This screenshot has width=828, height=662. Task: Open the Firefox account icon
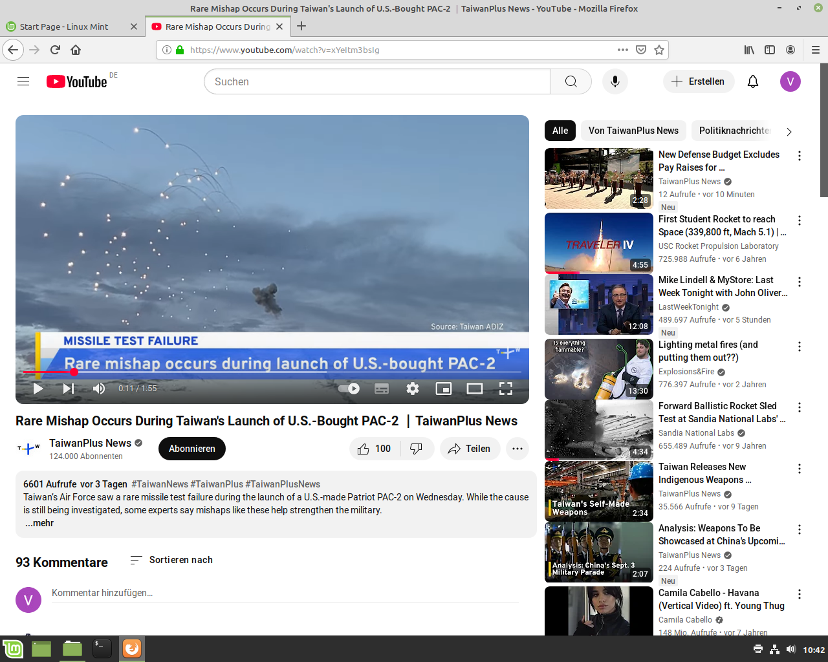click(x=790, y=50)
